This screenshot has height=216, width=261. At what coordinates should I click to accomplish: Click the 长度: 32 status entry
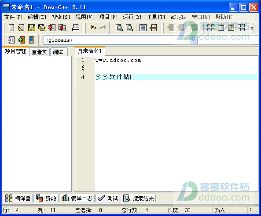point(179,210)
